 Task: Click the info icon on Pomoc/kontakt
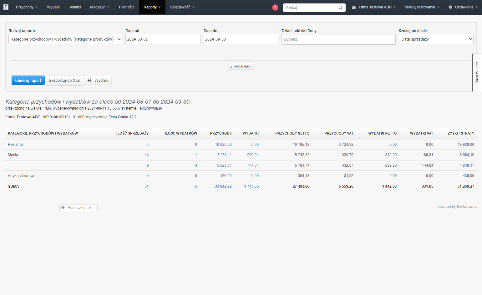coord(63,208)
